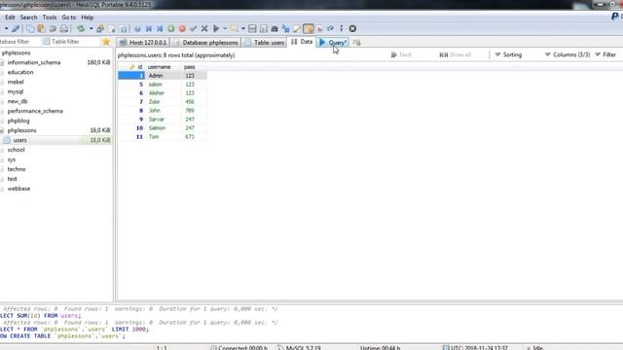Screen dimensions: 623x350
Task: Switch to the Query* tab
Action: click(333, 43)
